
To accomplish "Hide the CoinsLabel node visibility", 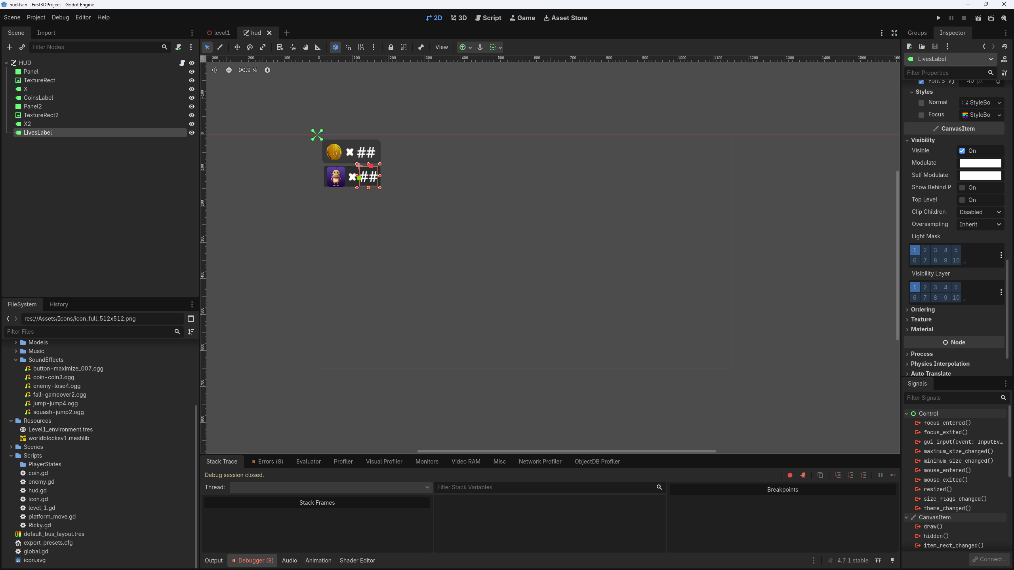I will click(x=192, y=98).
